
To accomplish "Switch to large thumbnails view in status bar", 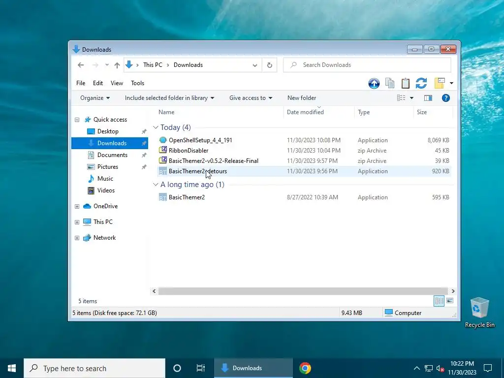I will [x=450, y=301].
